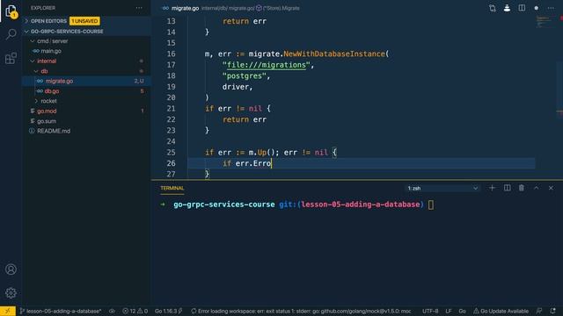The width and height of the screenshot is (563, 316).
Task: Click Go 1.16.3 version in status bar
Action: (168, 311)
